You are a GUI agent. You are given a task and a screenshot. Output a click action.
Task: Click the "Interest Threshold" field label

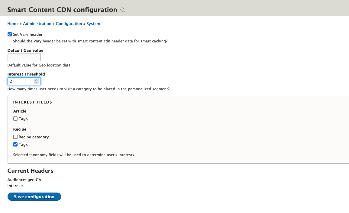pos(26,74)
